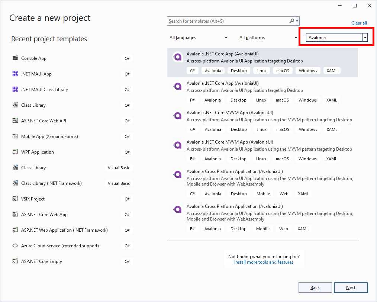Click the Back button
This screenshot has height=302, width=377.
coord(315,287)
